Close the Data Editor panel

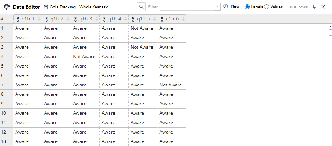tap(323, 7)
